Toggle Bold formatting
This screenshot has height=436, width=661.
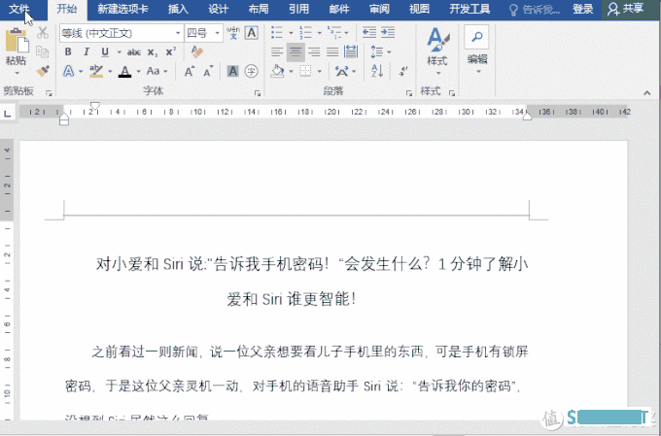pyautogui.click(x=68, y=51)
